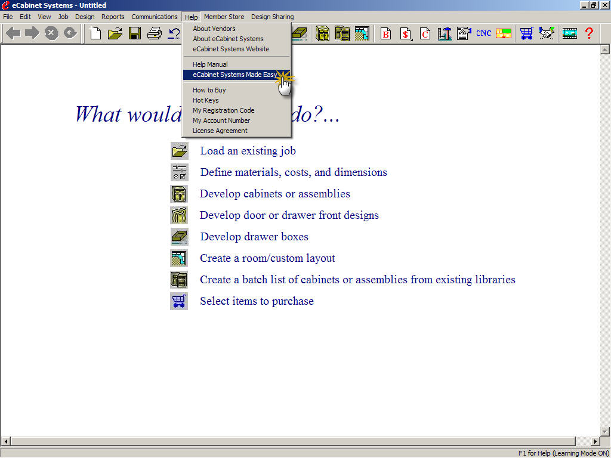Click the room icon beside Create a room layout
This screenshot has height=458, width=611.
[x=179, y=258]
